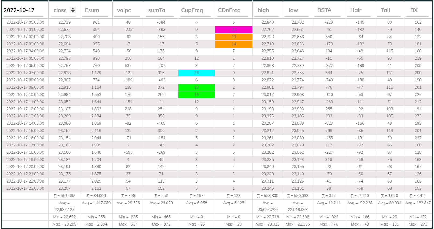Image resolution: width=434 pixels, height=229 pixels.
Task: Click the Tail footer Min = 29
Action: 390,217
